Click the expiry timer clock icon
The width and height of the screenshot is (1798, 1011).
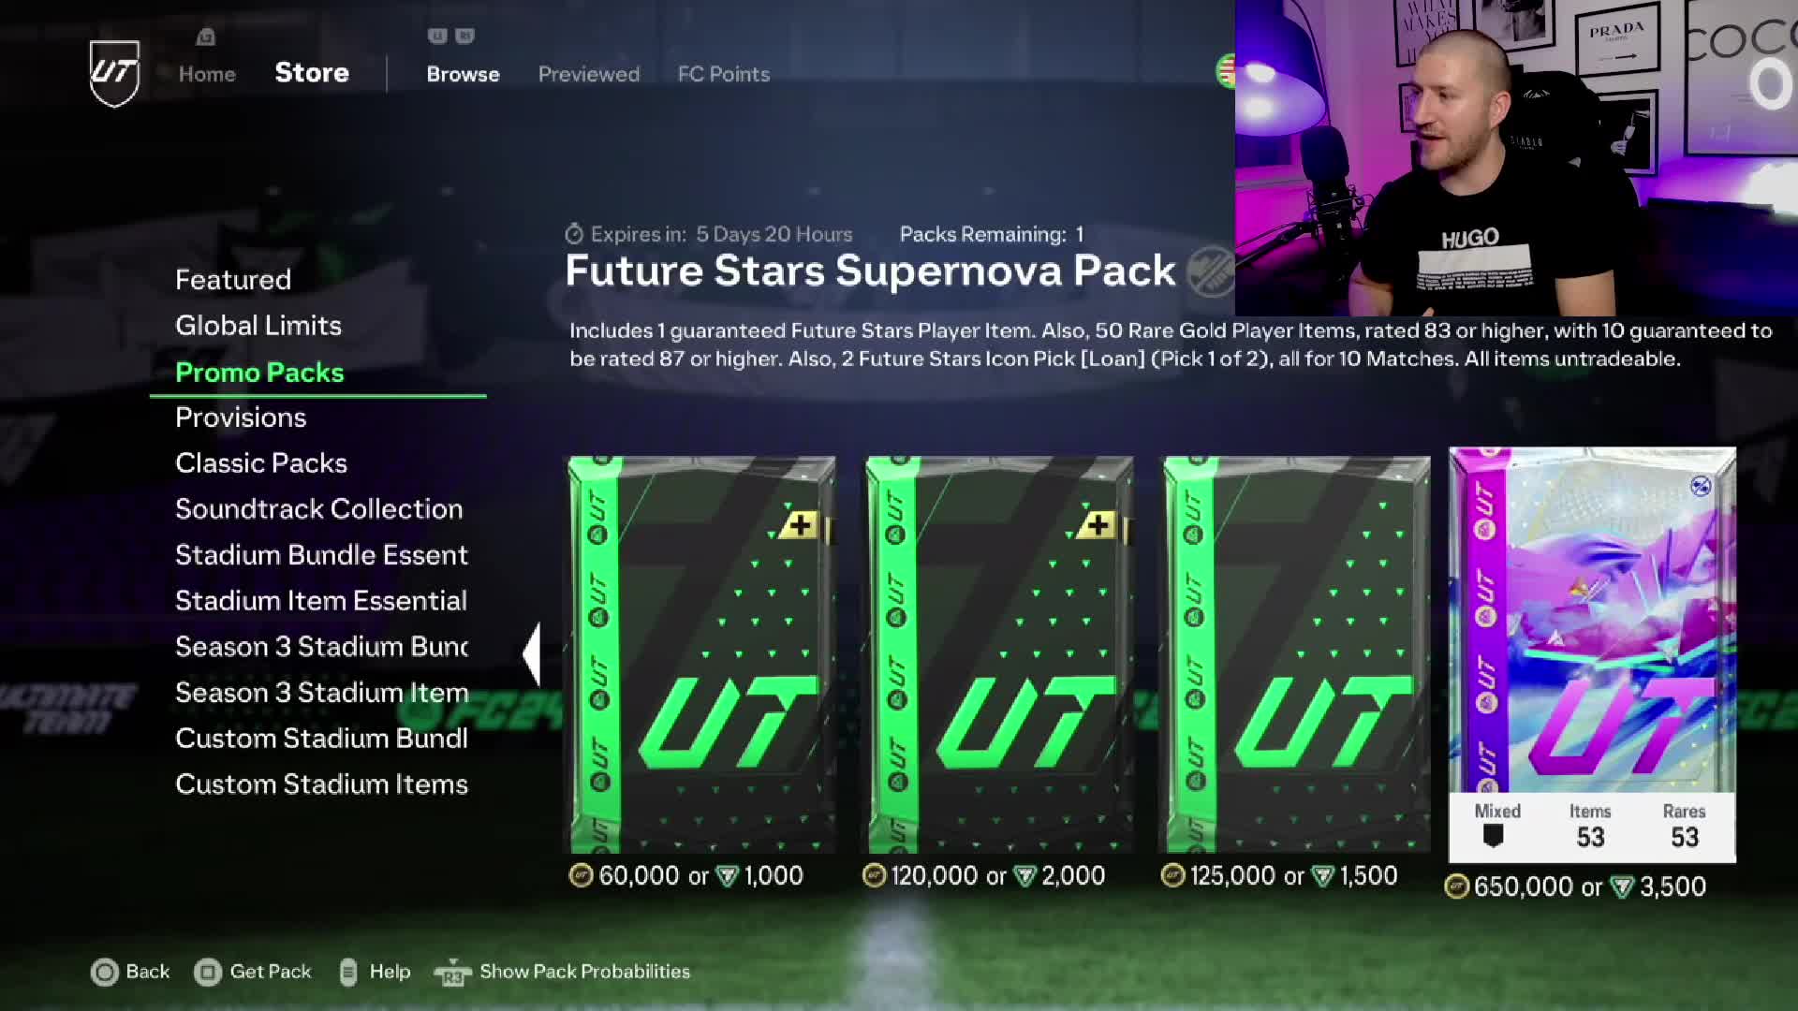(574, 234)
